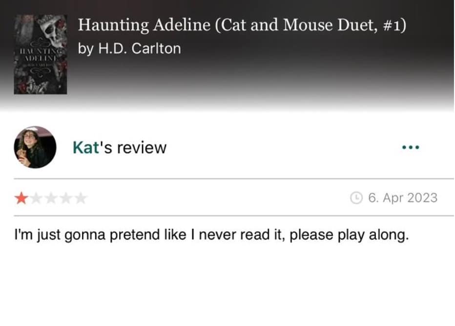Click the fourth rating star
455x326 pixels.
(x=66, y=198)
